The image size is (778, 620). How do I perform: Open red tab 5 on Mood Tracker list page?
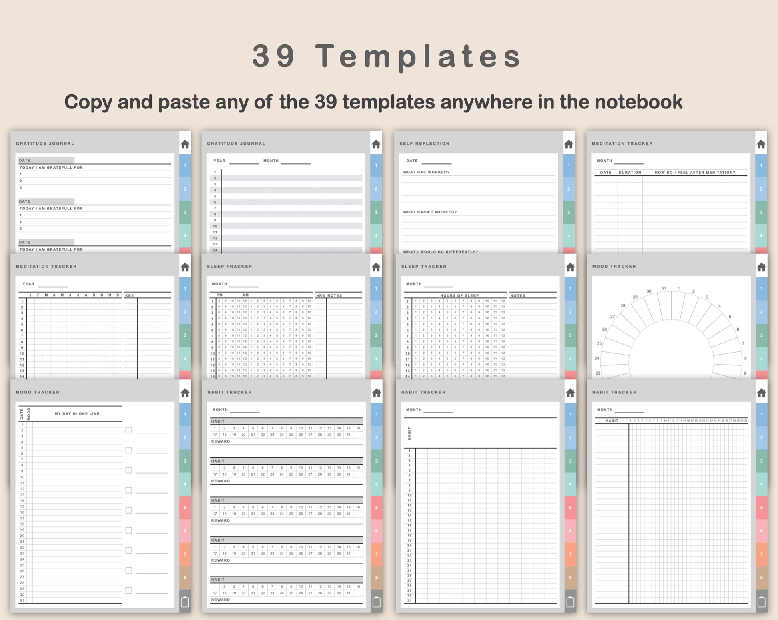click(x=185, y=508)
